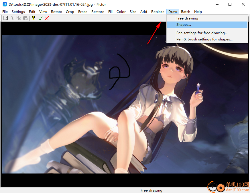Open the Size menu

click(x=133, y=12)
